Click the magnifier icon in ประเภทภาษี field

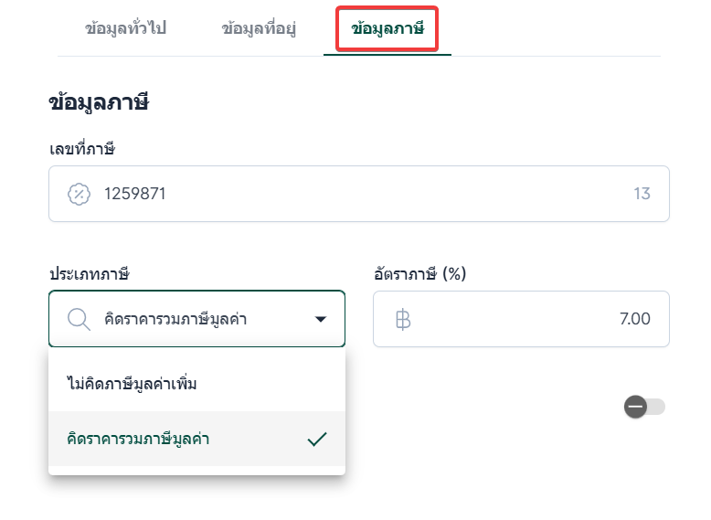[x=80, y=319]
